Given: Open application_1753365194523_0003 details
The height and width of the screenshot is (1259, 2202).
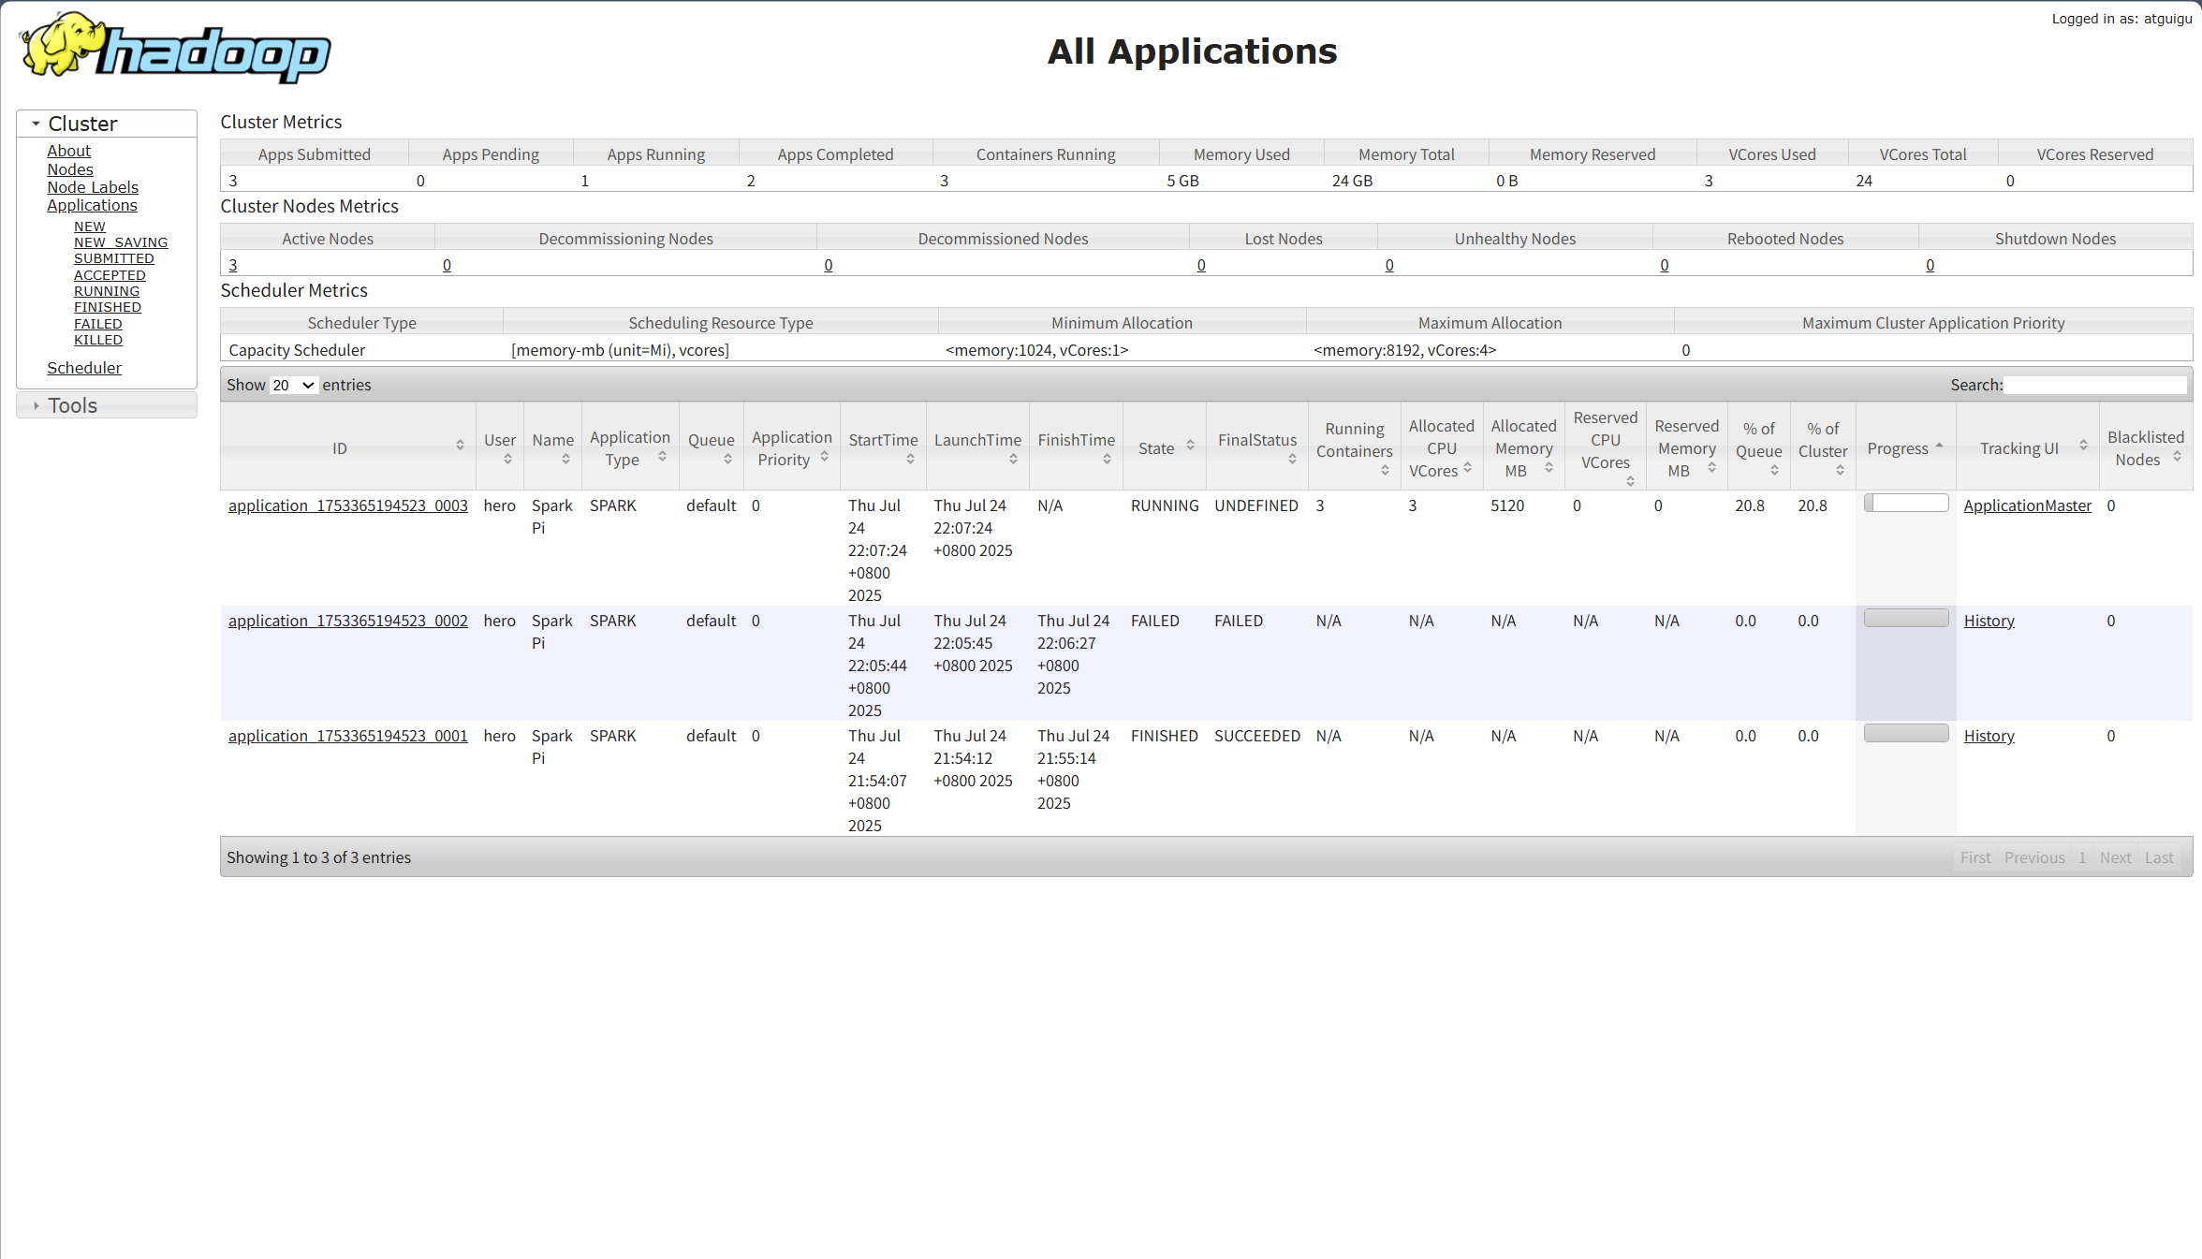Looking at the screenshot, I should [347, 505].
